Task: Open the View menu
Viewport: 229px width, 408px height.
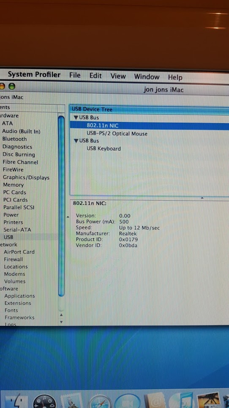Action: point(118,76)
